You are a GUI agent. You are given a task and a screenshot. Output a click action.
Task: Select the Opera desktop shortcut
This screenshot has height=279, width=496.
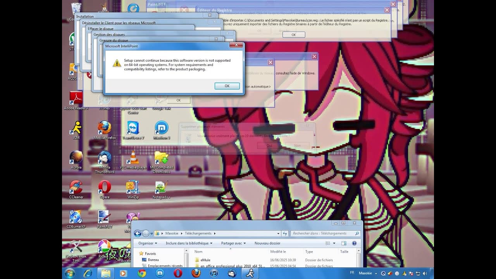click(x=105, y=190)
